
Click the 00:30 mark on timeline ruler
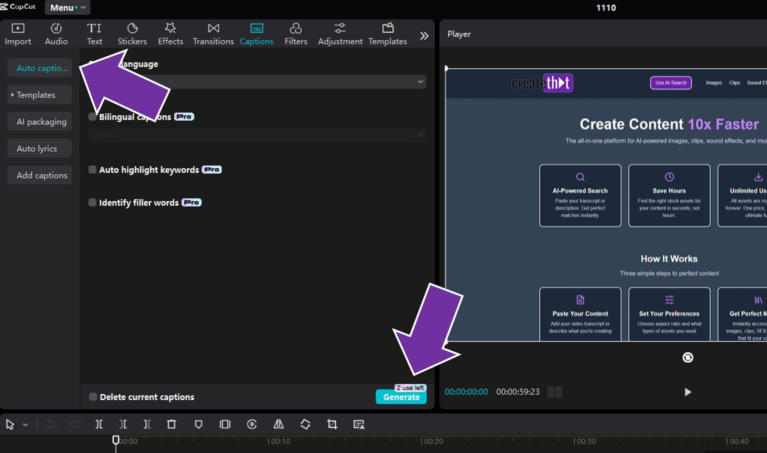tap(585, 441)
